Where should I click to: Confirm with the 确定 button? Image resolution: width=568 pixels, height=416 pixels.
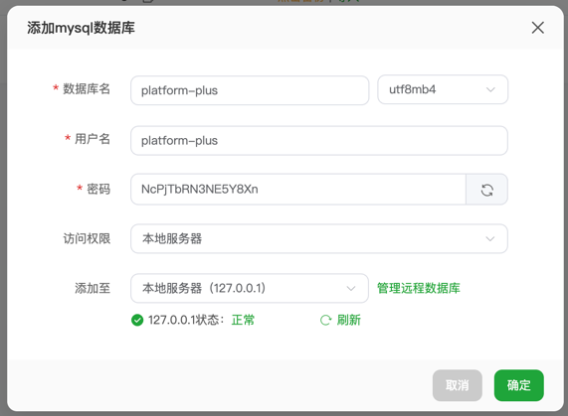(x=518, y=385)
